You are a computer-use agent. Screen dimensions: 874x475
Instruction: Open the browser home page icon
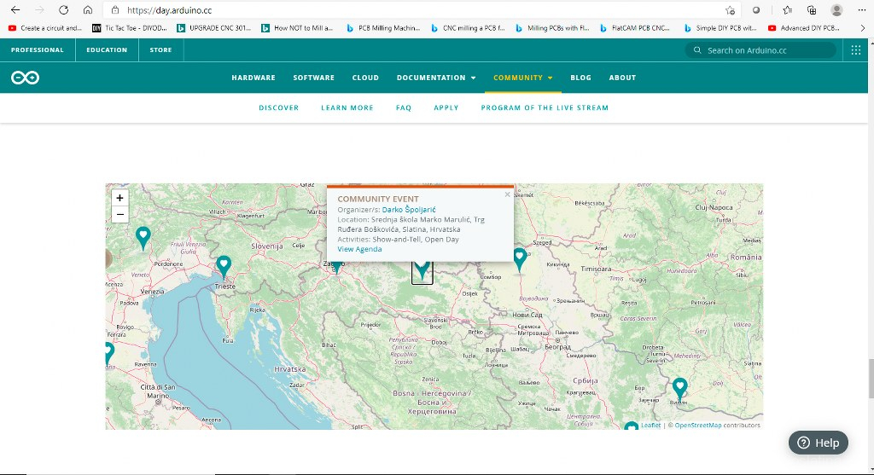pyautogui.click(x=88, y=10)
